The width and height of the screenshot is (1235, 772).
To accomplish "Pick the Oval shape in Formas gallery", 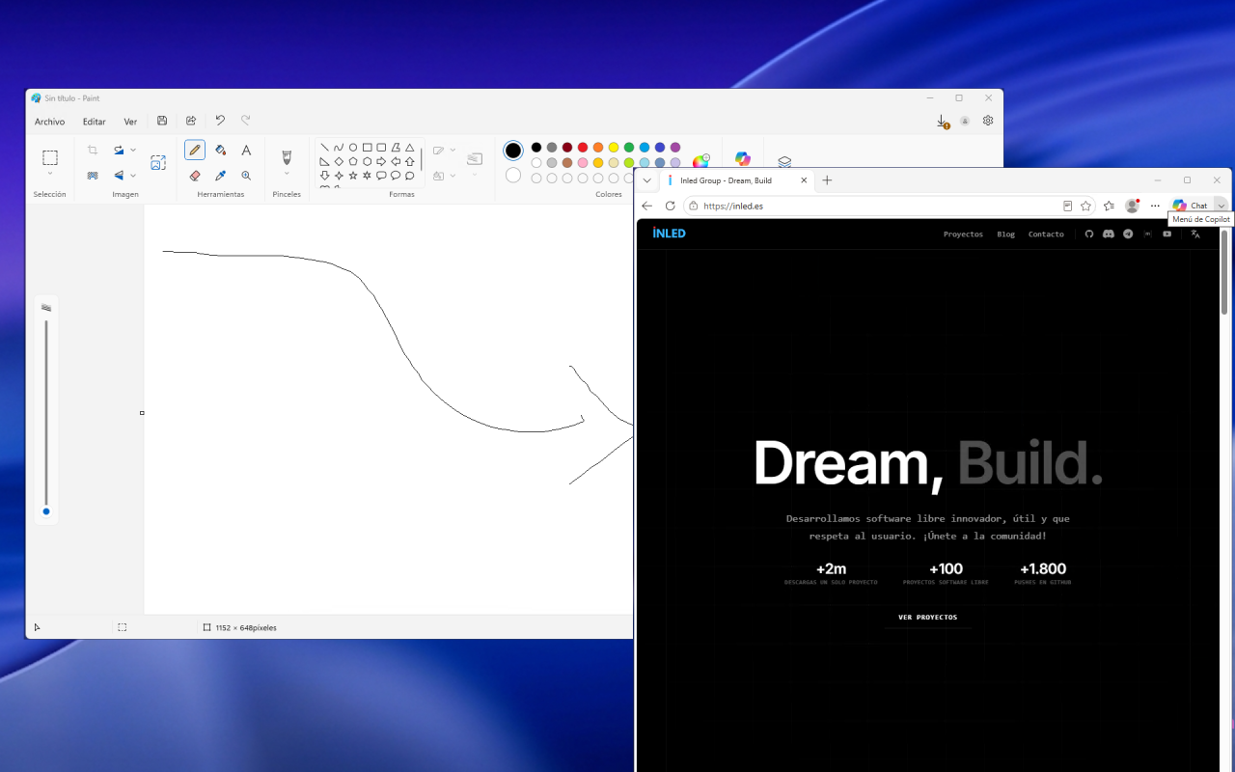I will 353,148.
